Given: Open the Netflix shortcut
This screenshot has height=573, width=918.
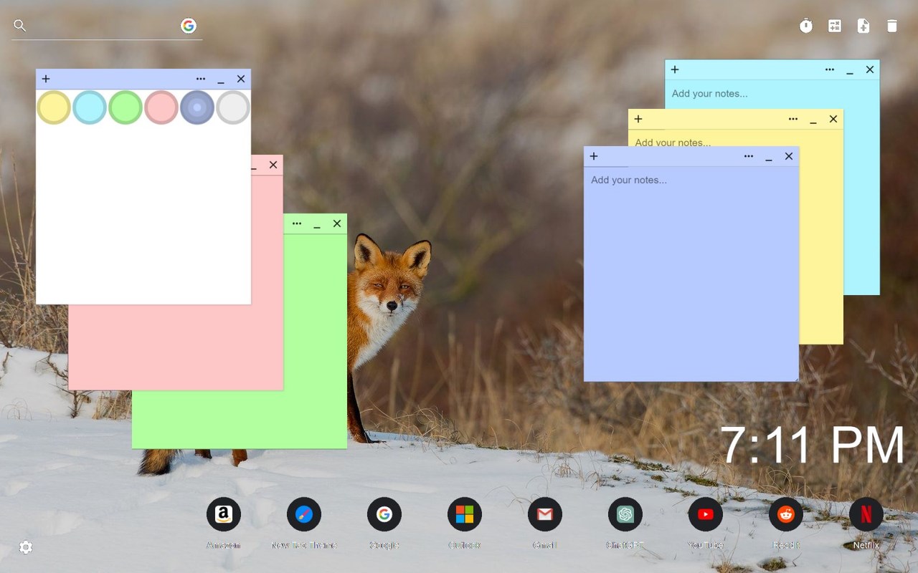Looking at the screenshot, I should tap(866, 514).
